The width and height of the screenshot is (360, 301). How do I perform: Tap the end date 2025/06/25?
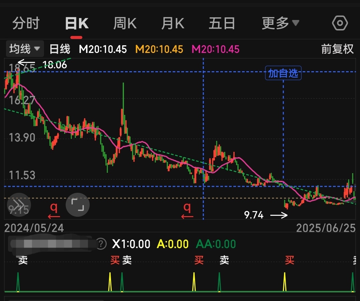tap(326, 228)
